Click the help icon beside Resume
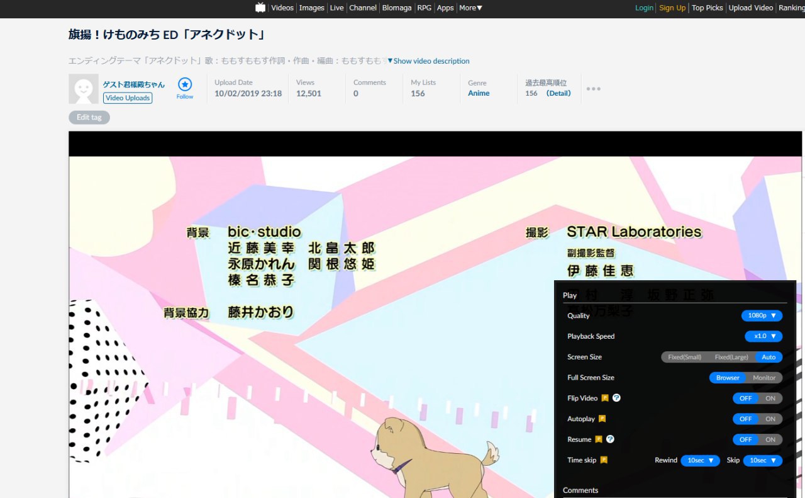The width and height of the screenshot is (805, 498). click(610, 439)
